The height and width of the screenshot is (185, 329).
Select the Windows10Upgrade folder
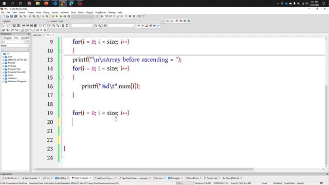(x=17, y=81)
